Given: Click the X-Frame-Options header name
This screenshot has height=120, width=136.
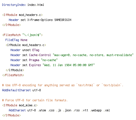Looking at the screenshot, I should pyautogui.click(x=40, y=20).
